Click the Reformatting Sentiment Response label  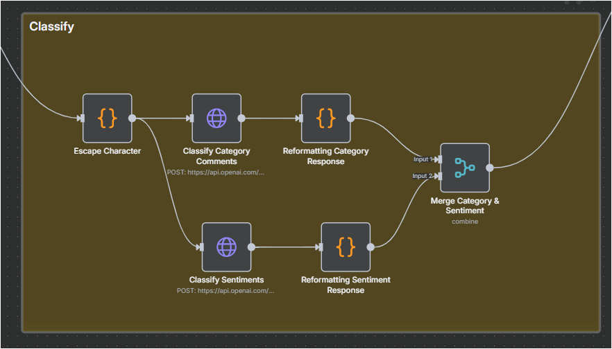(x=346, y=285)
